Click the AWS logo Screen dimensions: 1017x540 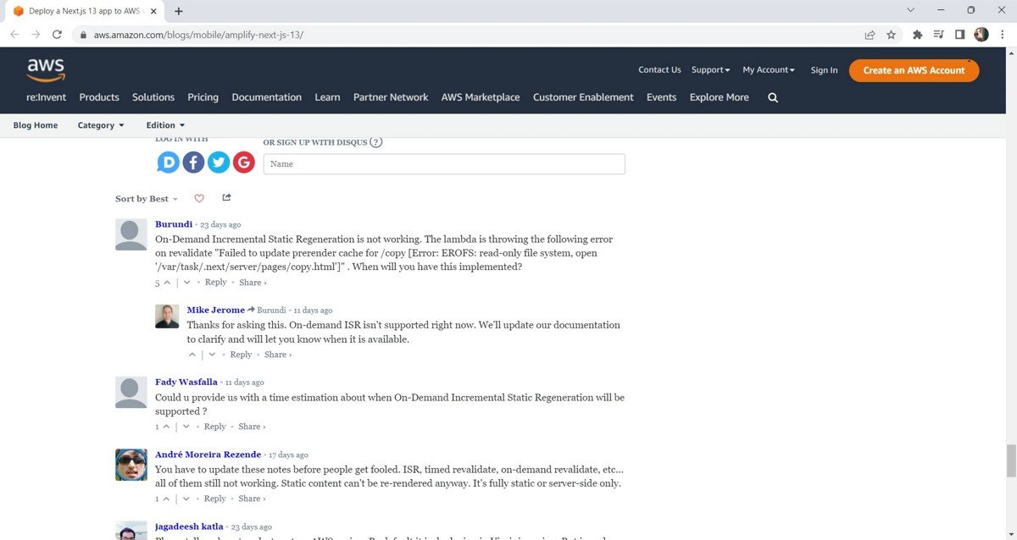coord(45,70)
